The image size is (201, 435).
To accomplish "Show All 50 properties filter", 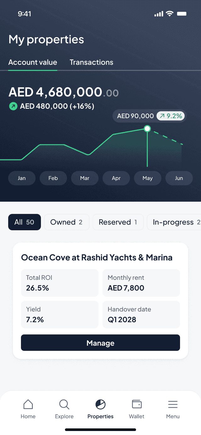I will click(x=24, y=222).
